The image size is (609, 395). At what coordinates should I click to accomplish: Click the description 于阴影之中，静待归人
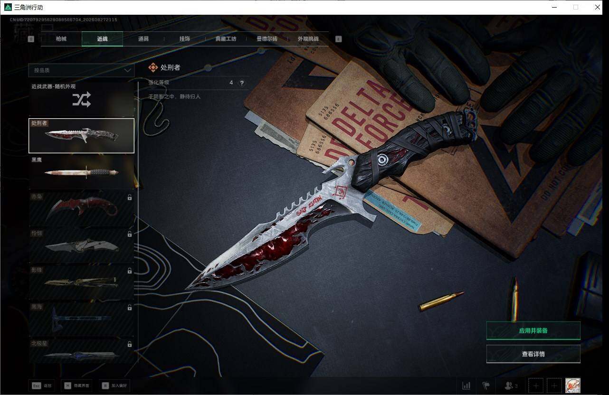point(174,96)
